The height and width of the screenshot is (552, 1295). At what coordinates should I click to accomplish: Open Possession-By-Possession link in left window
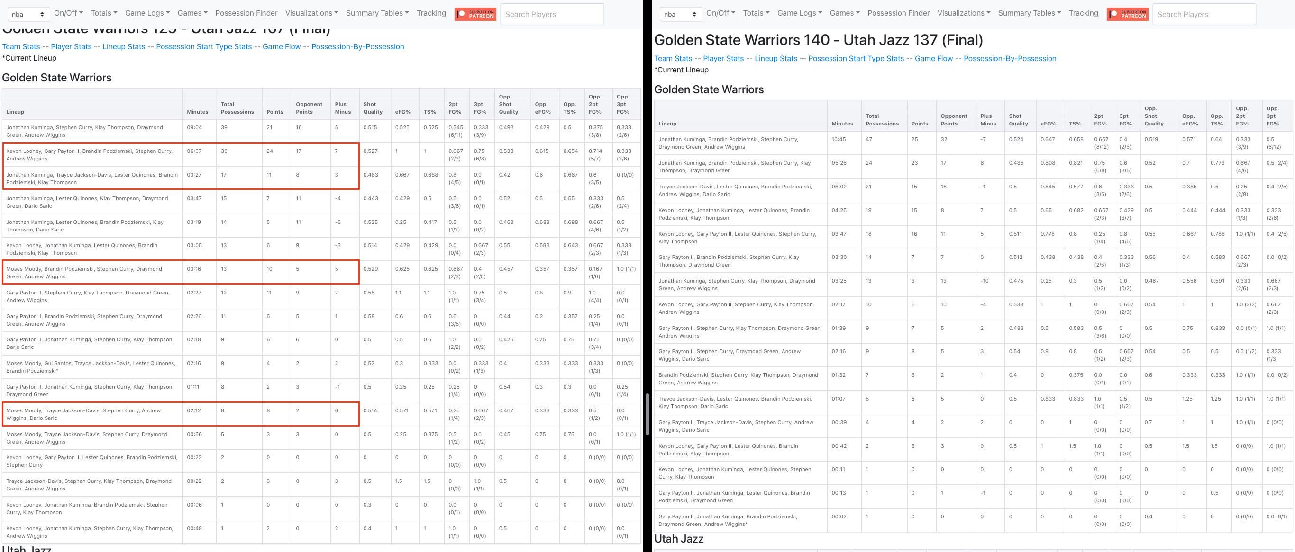[357, 47]
